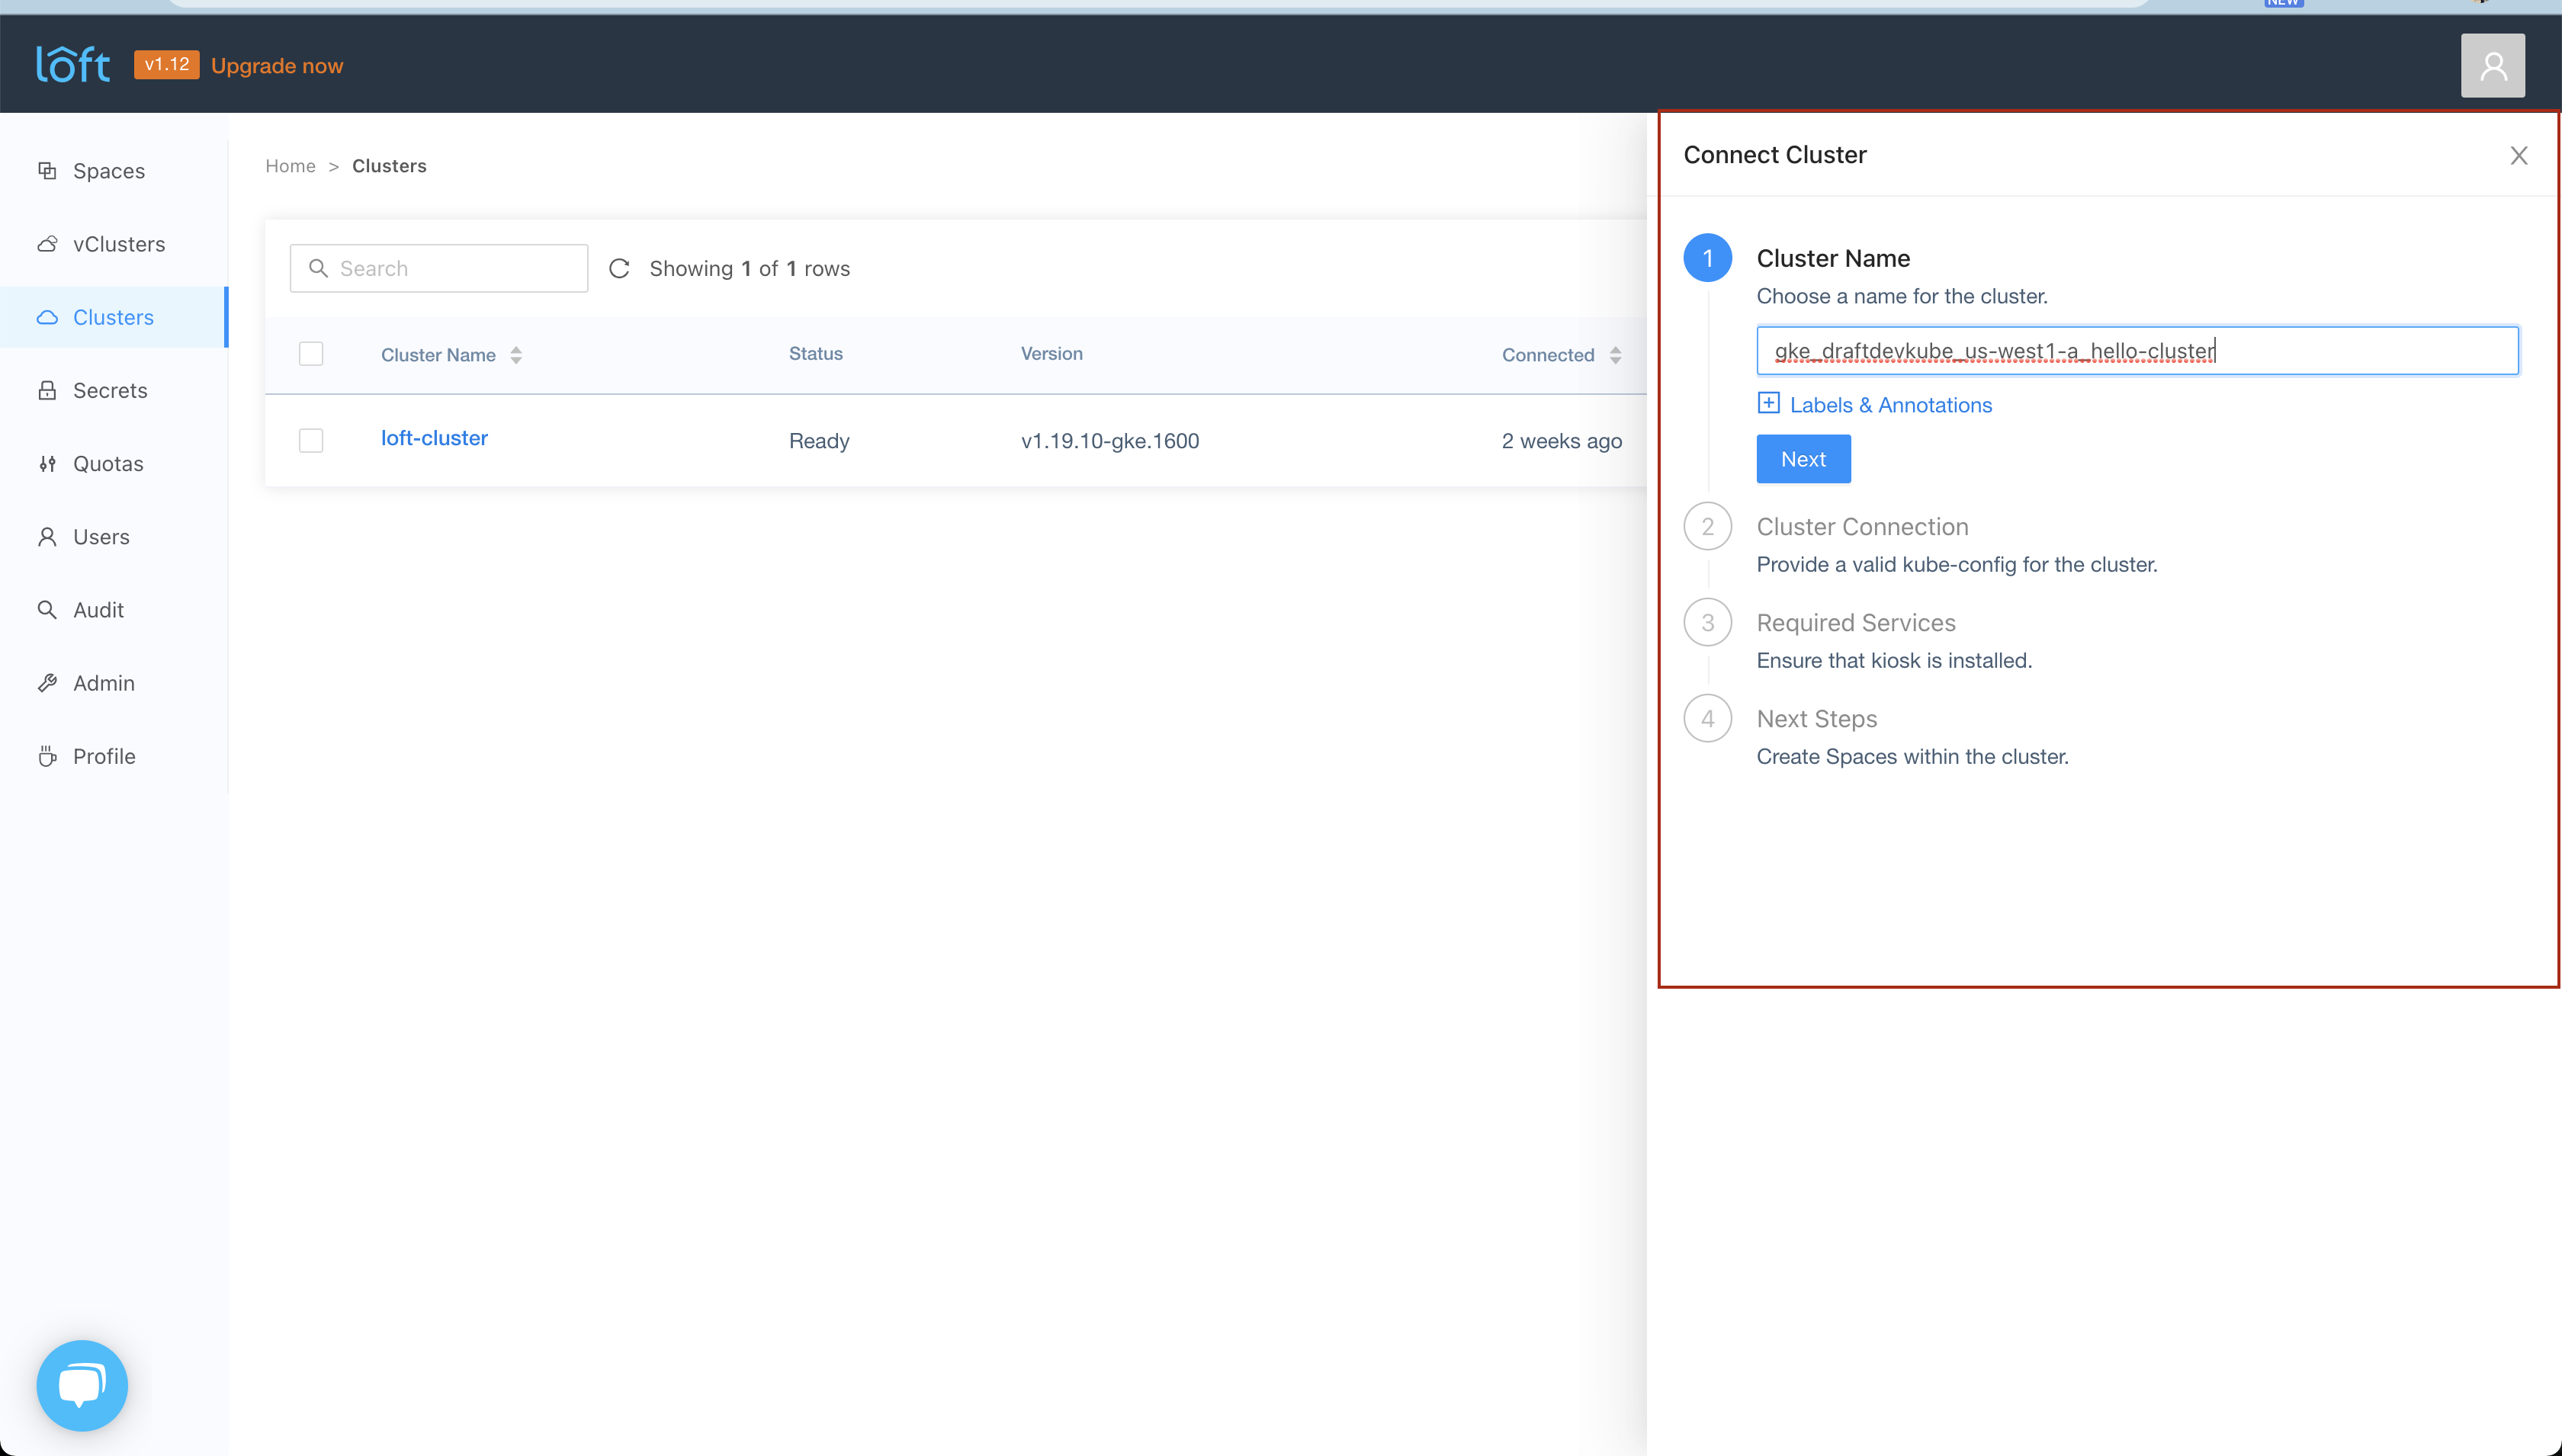Click the Quotas sliders icon
The width and height of the screenshot is (2562, 1456).
(47, 464)
